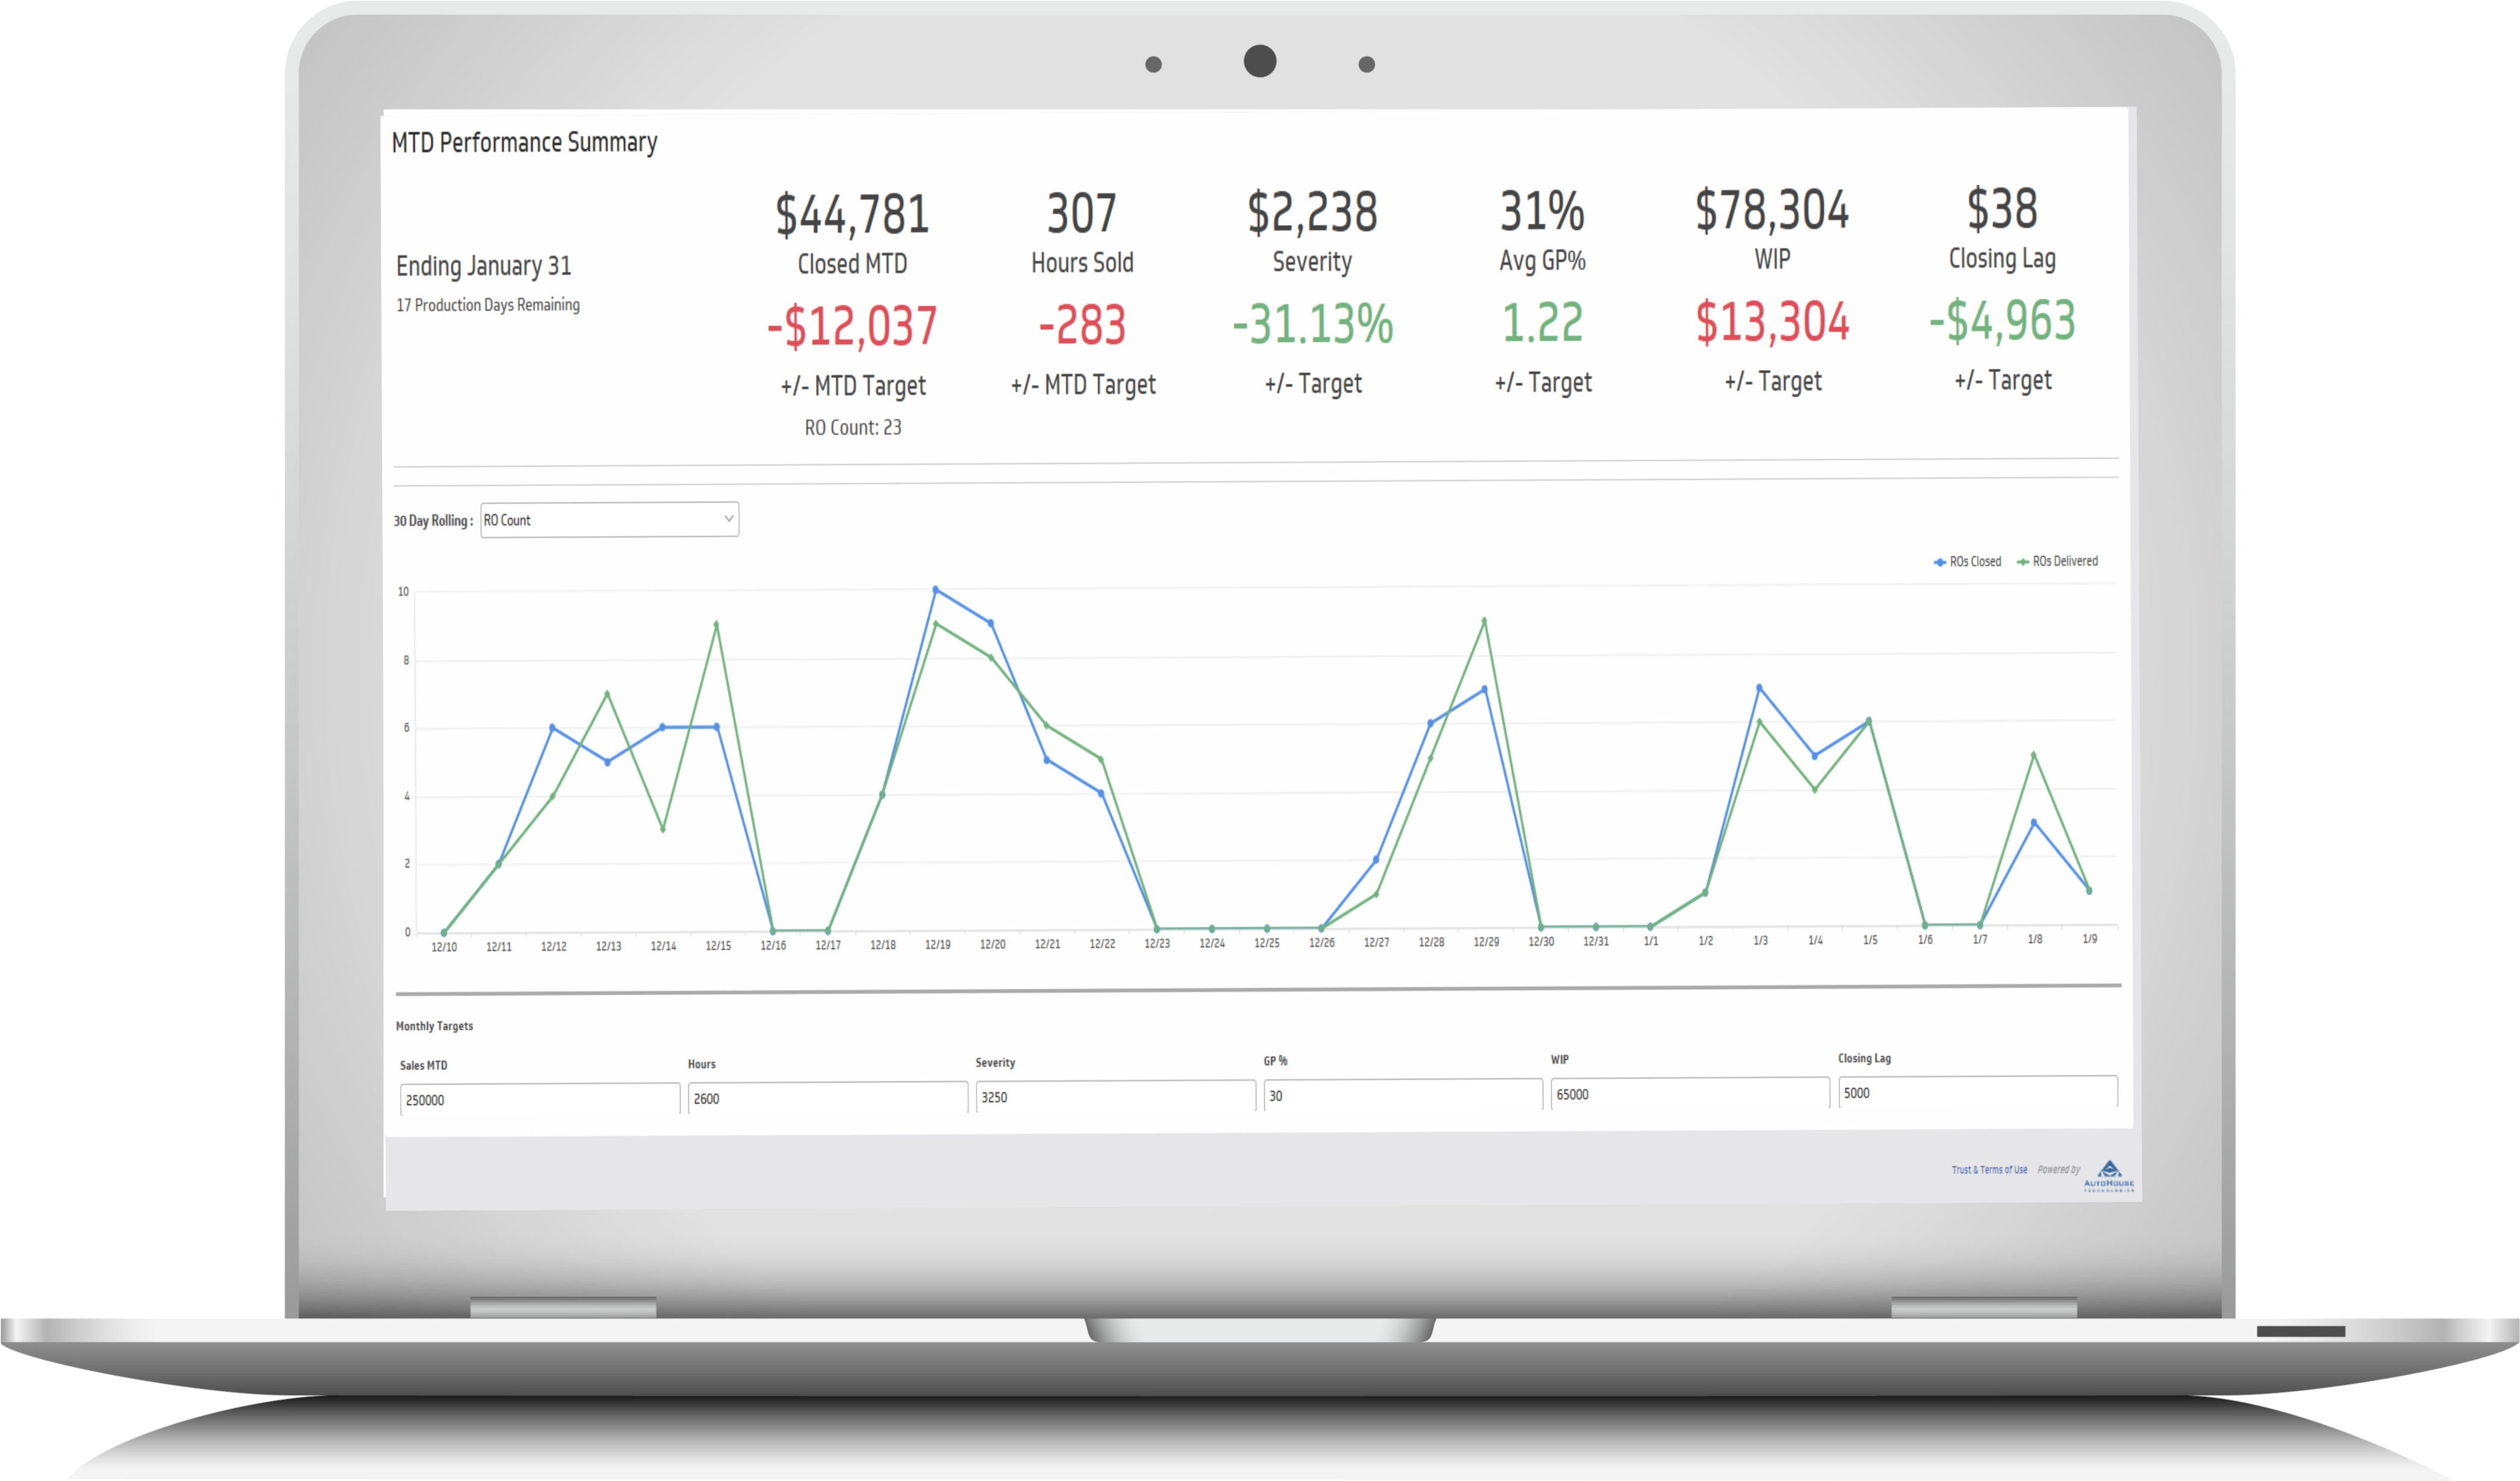This screenshot has height=1481, width=2520.
Task: Toggle the ROs Delivered legend entry
Action: 2058,561
